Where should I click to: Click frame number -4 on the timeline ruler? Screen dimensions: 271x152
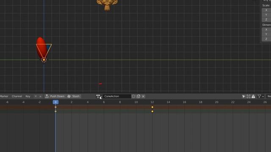pos(23,102)
